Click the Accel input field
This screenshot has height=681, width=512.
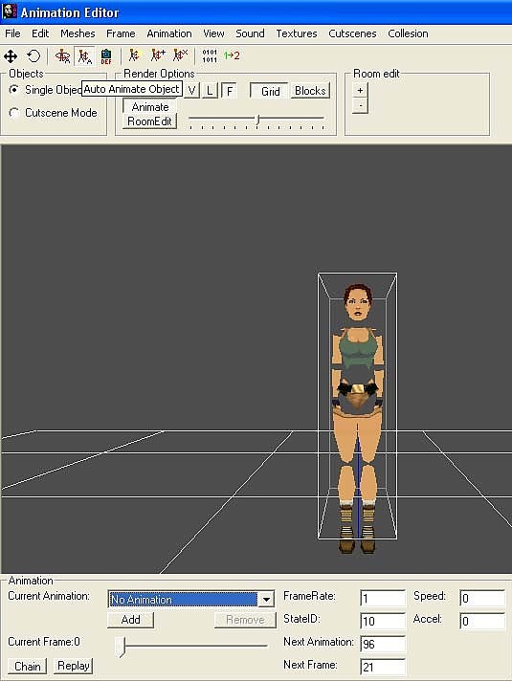(482, 621)
